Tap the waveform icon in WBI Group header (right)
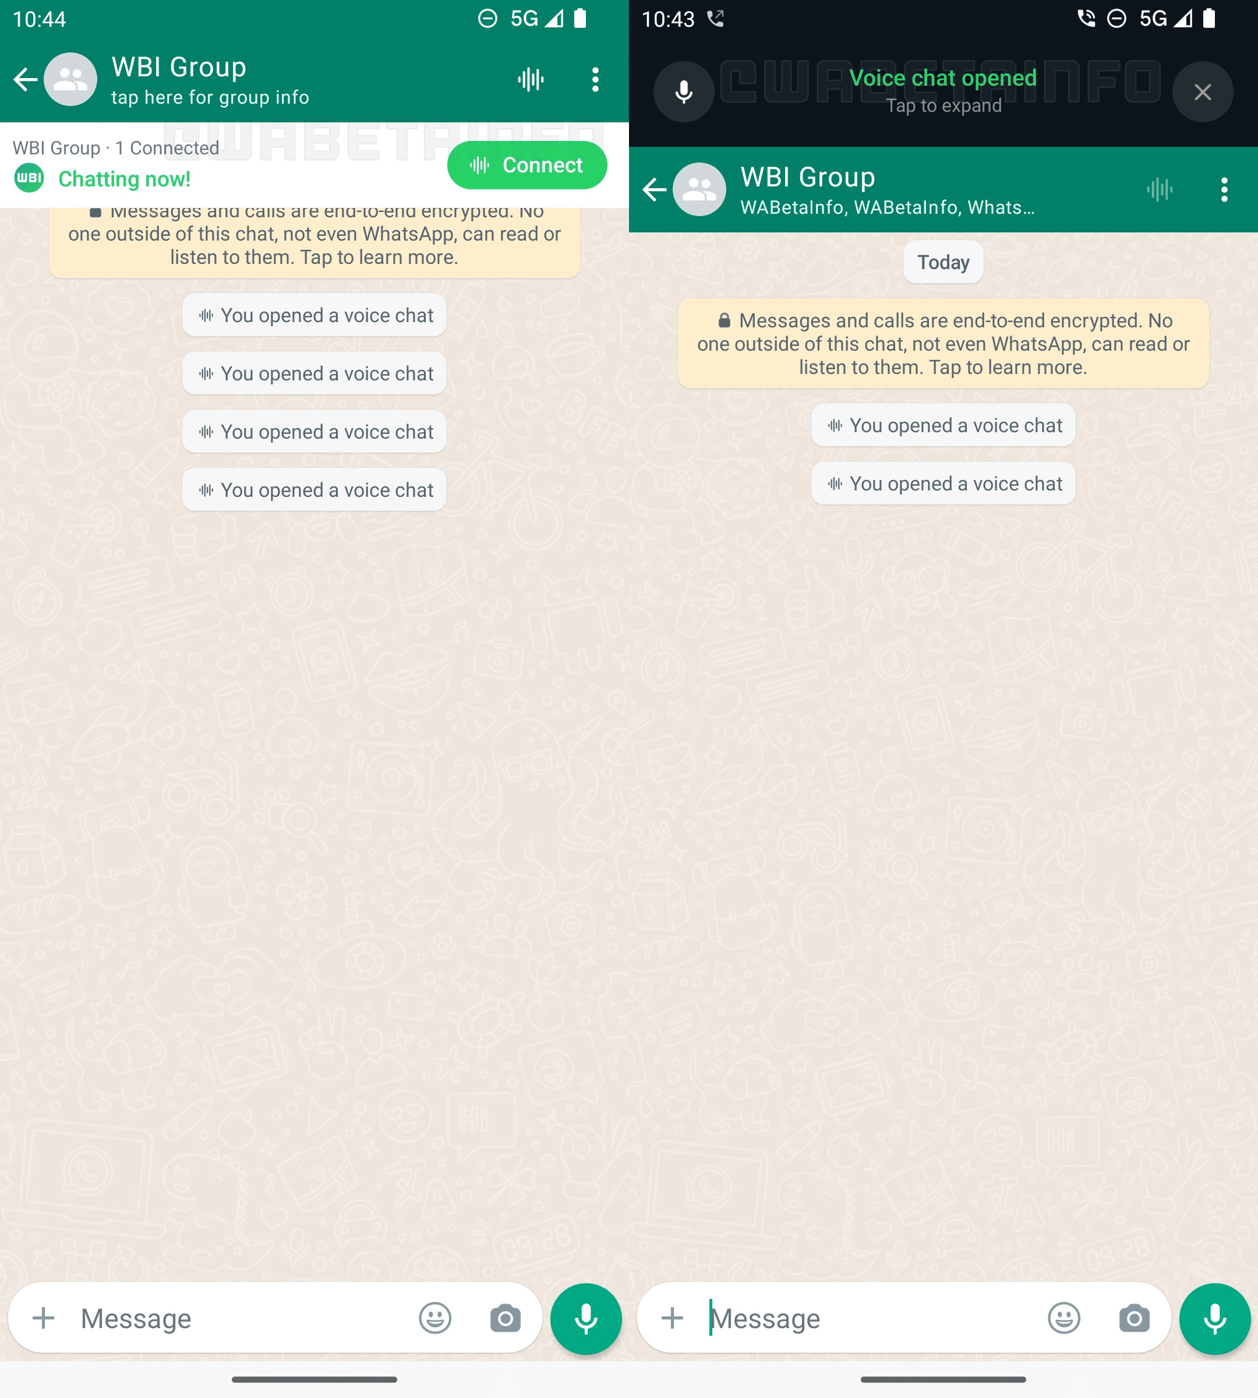Screen dimensions: 1258x1398 tap(1160, 189)
